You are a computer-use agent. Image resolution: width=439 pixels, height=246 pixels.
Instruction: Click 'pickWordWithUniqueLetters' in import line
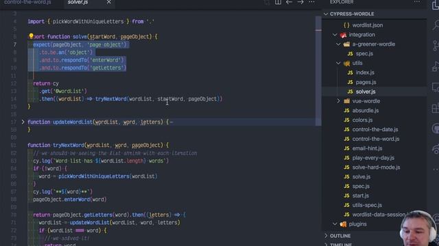click(x=88, y=21)
